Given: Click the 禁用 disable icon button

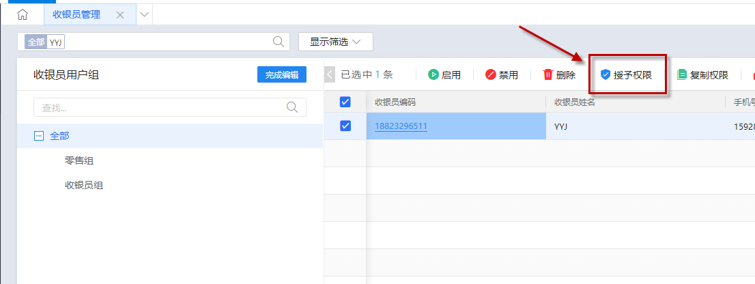Looking at the screenshot, I should [x=501, y=75].
